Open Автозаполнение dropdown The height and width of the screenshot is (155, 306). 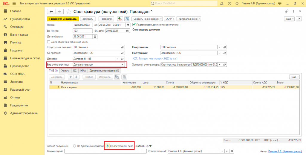(x=189, y=19)
